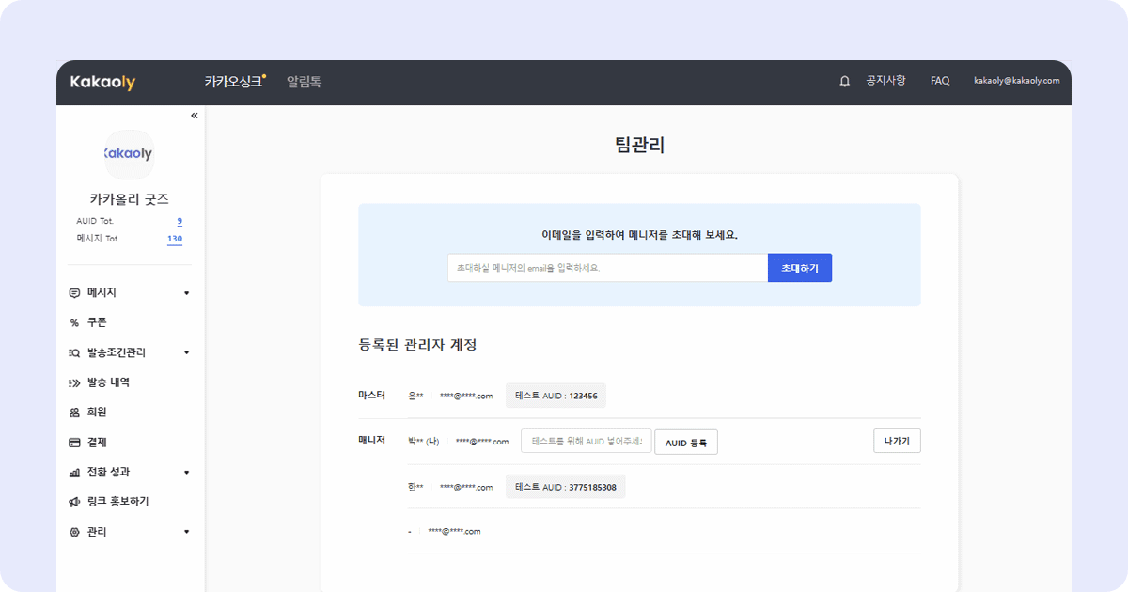
Task: Click the AUID 등록 button
Action: pos(685,442)
